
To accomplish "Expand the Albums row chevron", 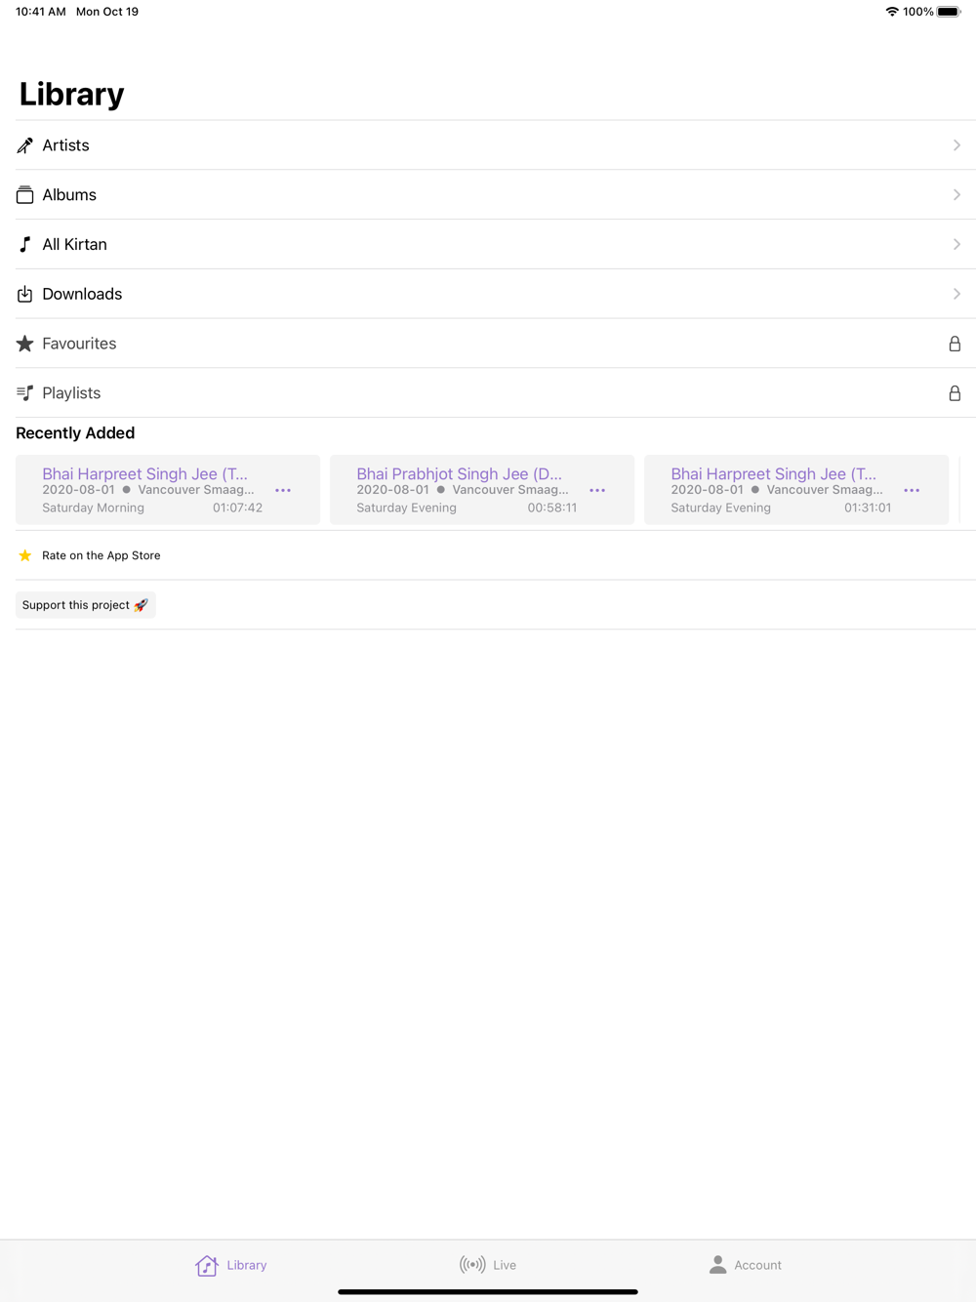I will [956, 195].
